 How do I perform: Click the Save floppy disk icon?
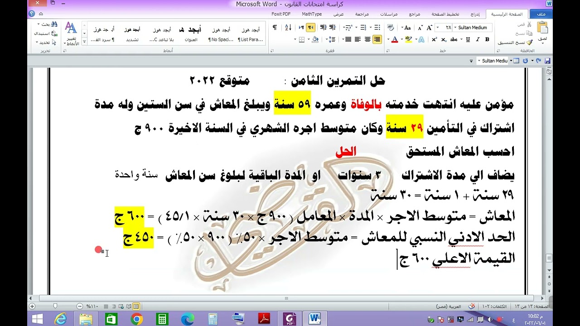pos(547,61)
